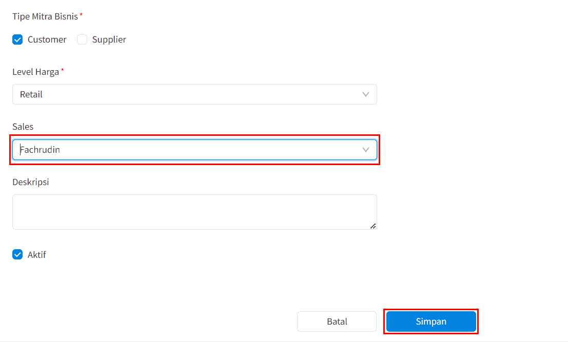Expand the Level Harga chevron arrow
Image resolution: width=568 pixels, height=342 pixels.
click(365, 94)
